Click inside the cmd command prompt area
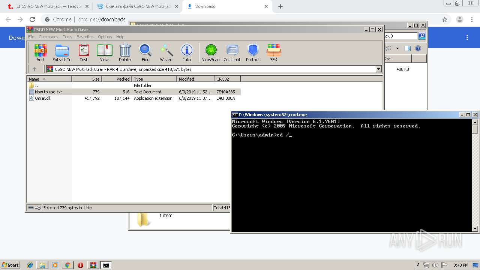Viewport: 480px width, 270px height. pos(352,175)
